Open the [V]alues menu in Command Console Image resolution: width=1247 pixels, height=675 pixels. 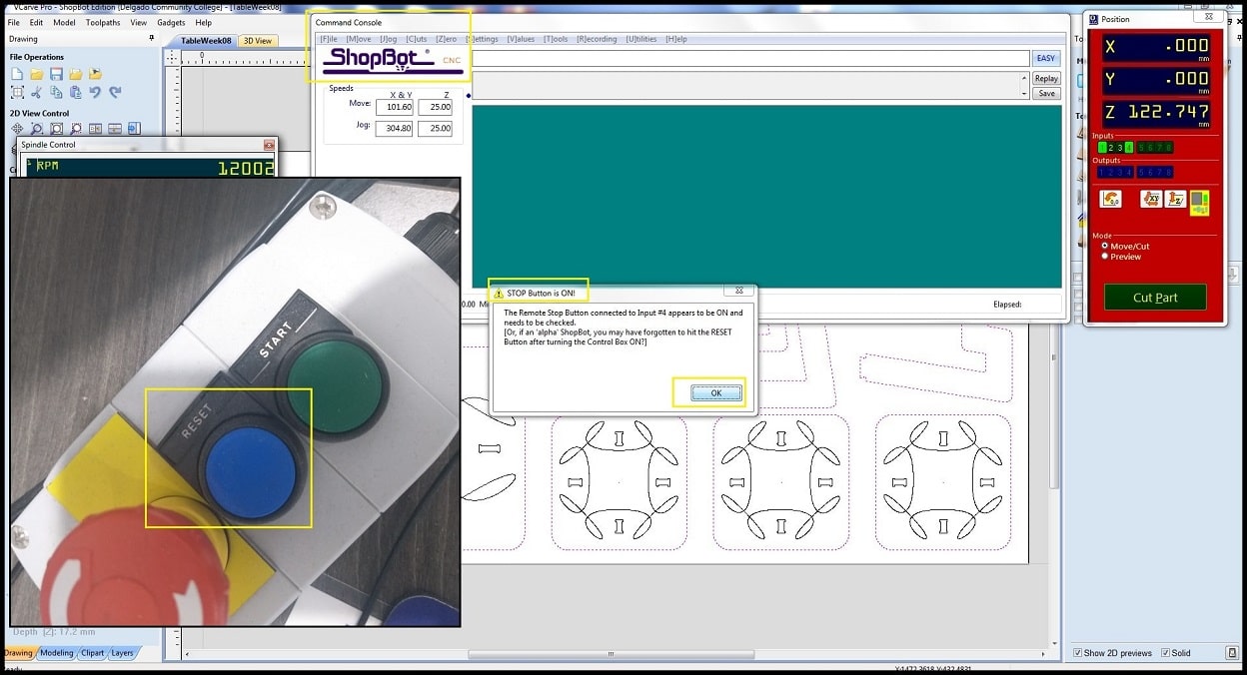521,39
